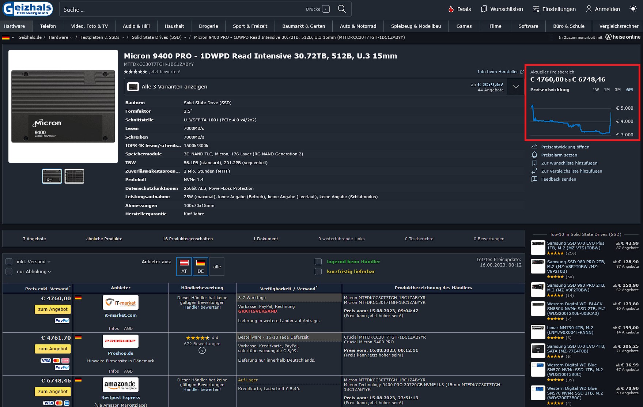Switch to ähnliche Produkte tab

coord(104,239)
